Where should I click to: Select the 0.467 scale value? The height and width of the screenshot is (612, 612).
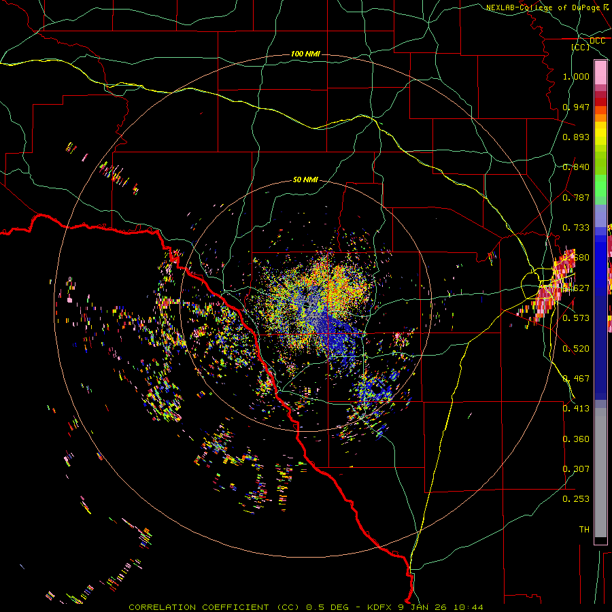576,379
